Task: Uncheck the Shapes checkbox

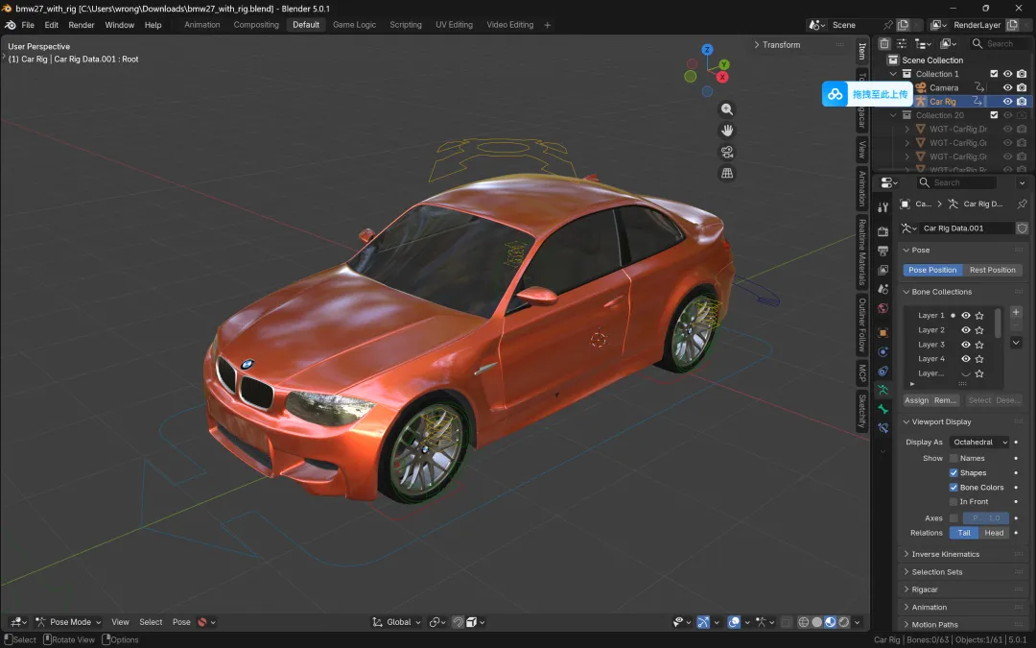Action: pyautogui.click(x=954, y=472)
